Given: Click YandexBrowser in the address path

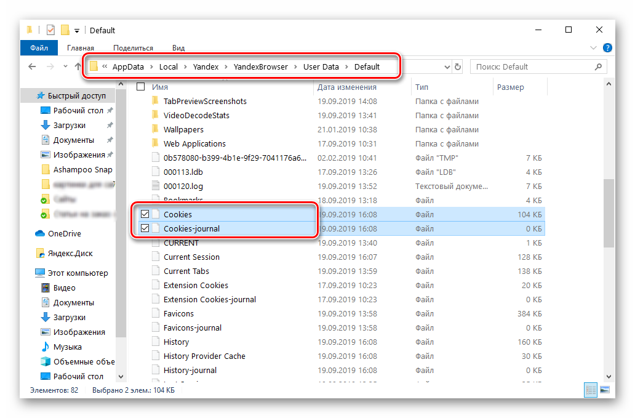Looking at the screenshot, I should 261,67.
